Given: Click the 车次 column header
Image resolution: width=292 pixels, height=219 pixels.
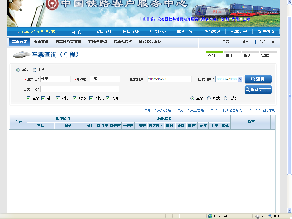Looking at the screenshot, I should point(18,122).
